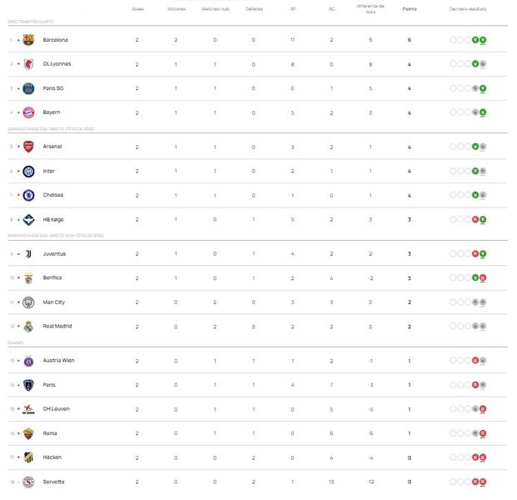This screenshot has width=517, height=500.
Task: Open the Häcken team link
Action: tap(52, 457)
